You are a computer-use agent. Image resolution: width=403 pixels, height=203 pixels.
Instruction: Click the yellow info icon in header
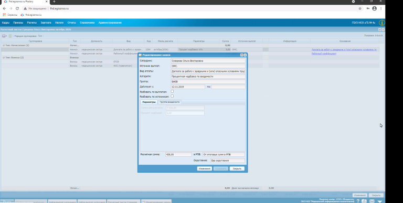[x=382, y=23]
